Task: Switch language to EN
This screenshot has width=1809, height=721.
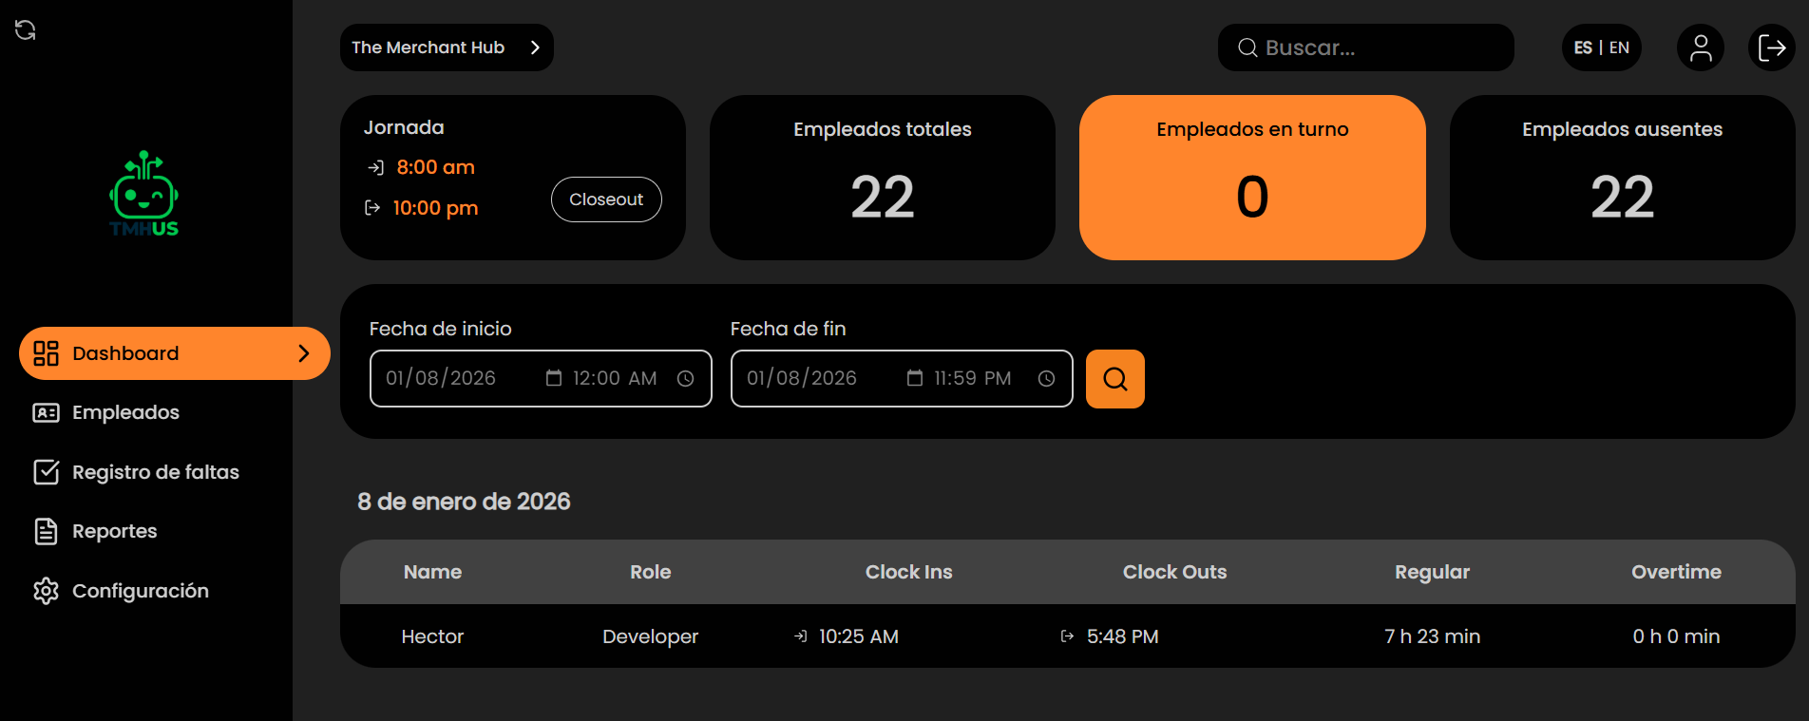Action: (x=1620, y=47)
